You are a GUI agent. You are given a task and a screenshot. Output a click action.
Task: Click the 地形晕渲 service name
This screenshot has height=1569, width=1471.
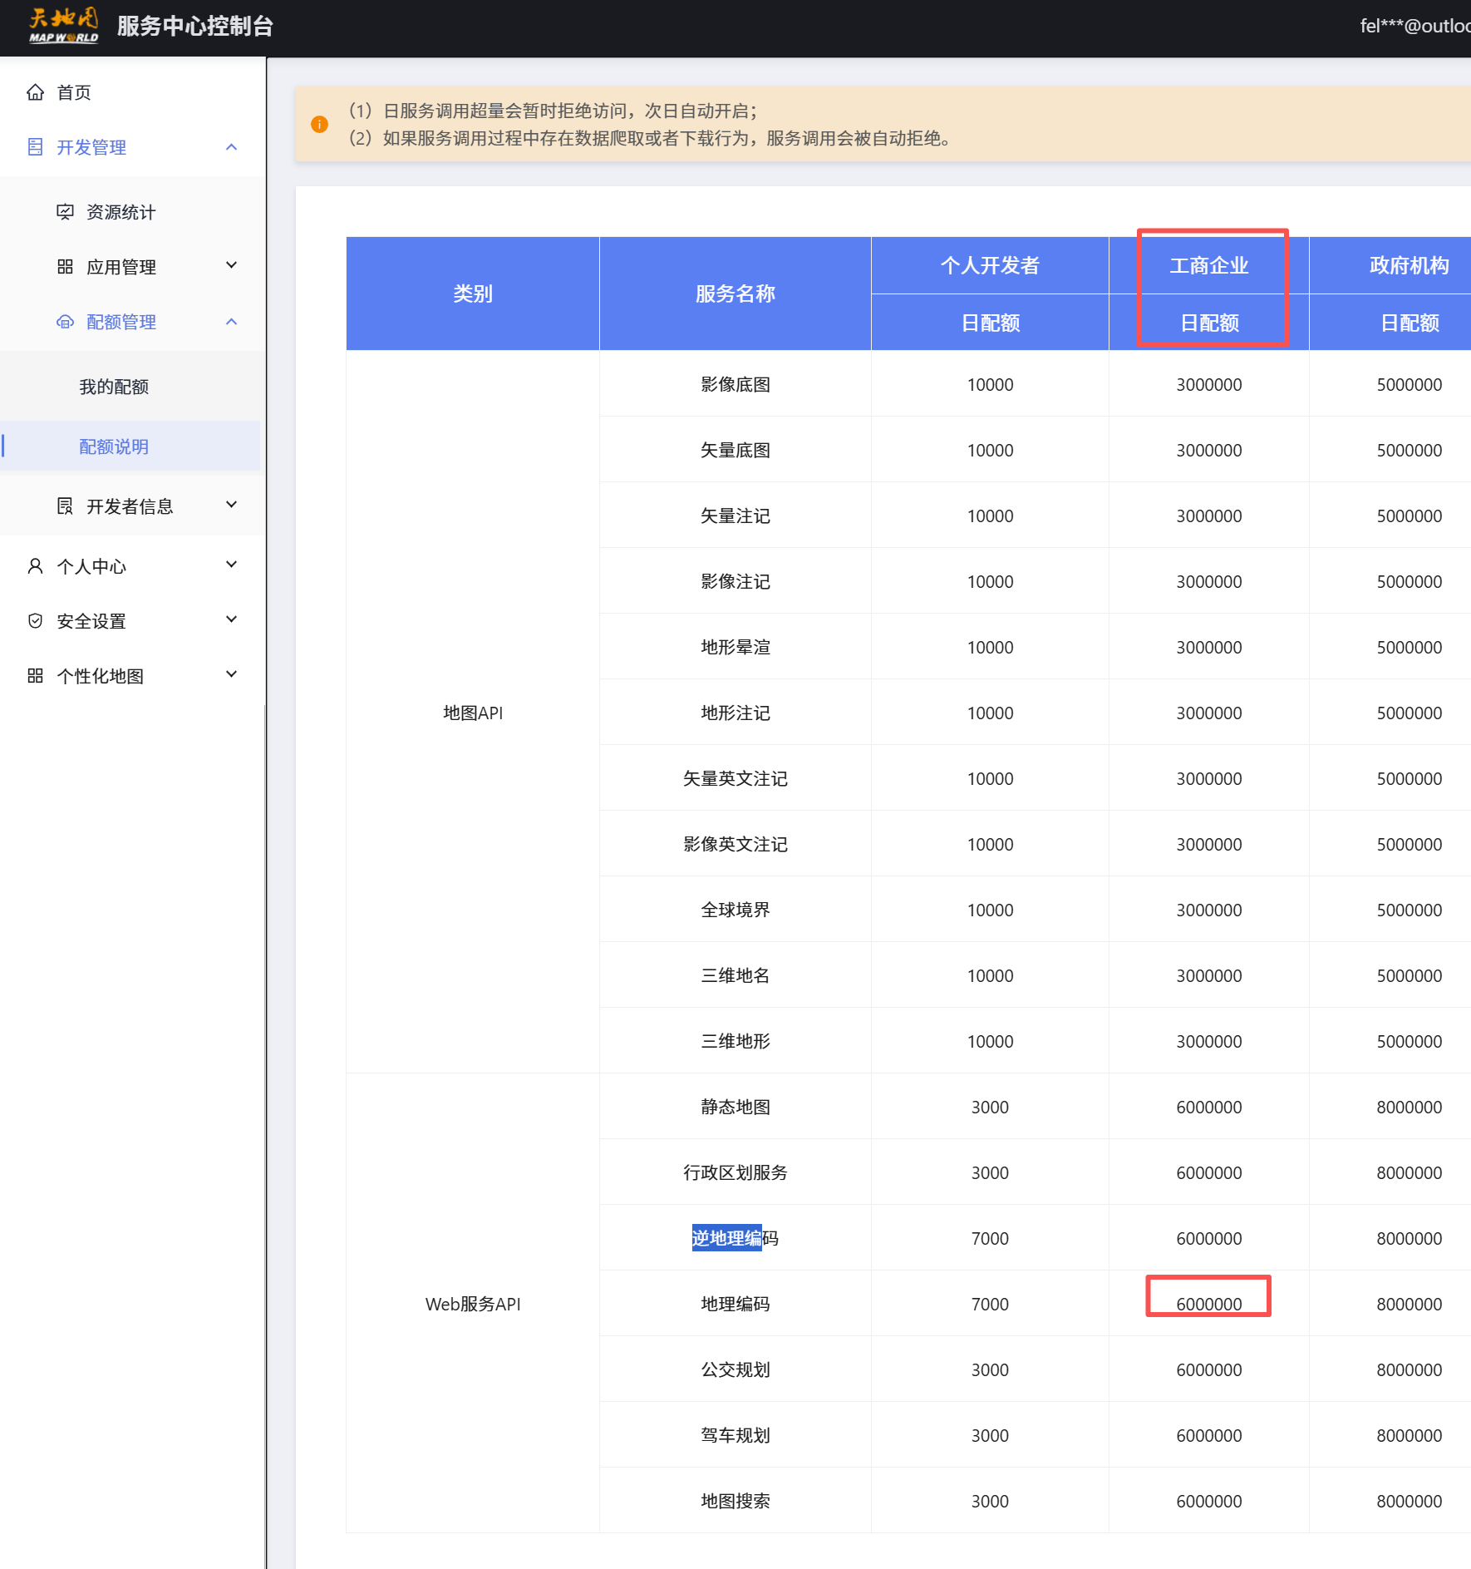(735, 647)
